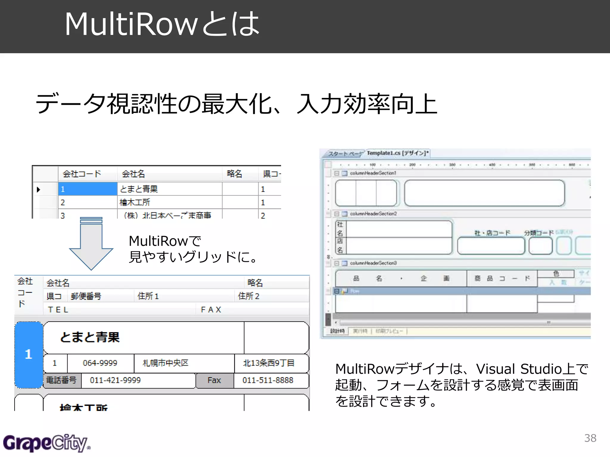Click the 北13条西9丁目 address cell
610x457 pixels.
click(x=272, y=363)
